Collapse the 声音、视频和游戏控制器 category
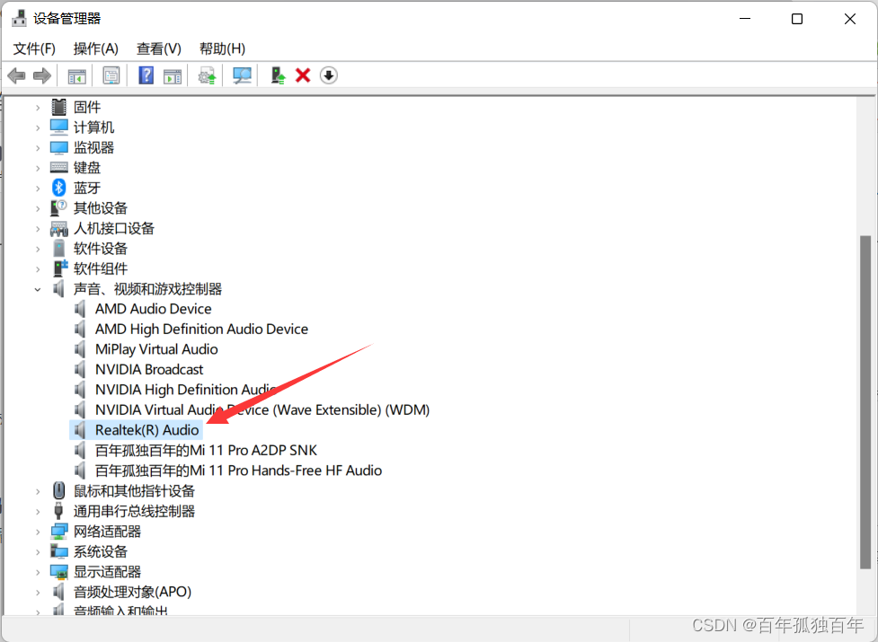The width and height of the screenshot is (878, 642). point(38,289)
